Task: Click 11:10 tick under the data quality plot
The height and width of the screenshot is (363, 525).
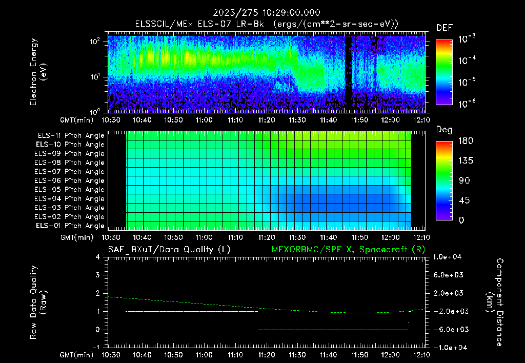Action: pyautogui.click(x=235, y=355)
